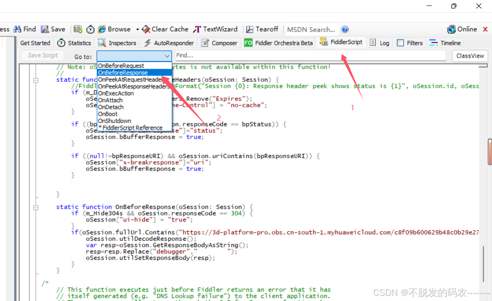Click the timer stopwatch toolbar icon

(90, 29)
